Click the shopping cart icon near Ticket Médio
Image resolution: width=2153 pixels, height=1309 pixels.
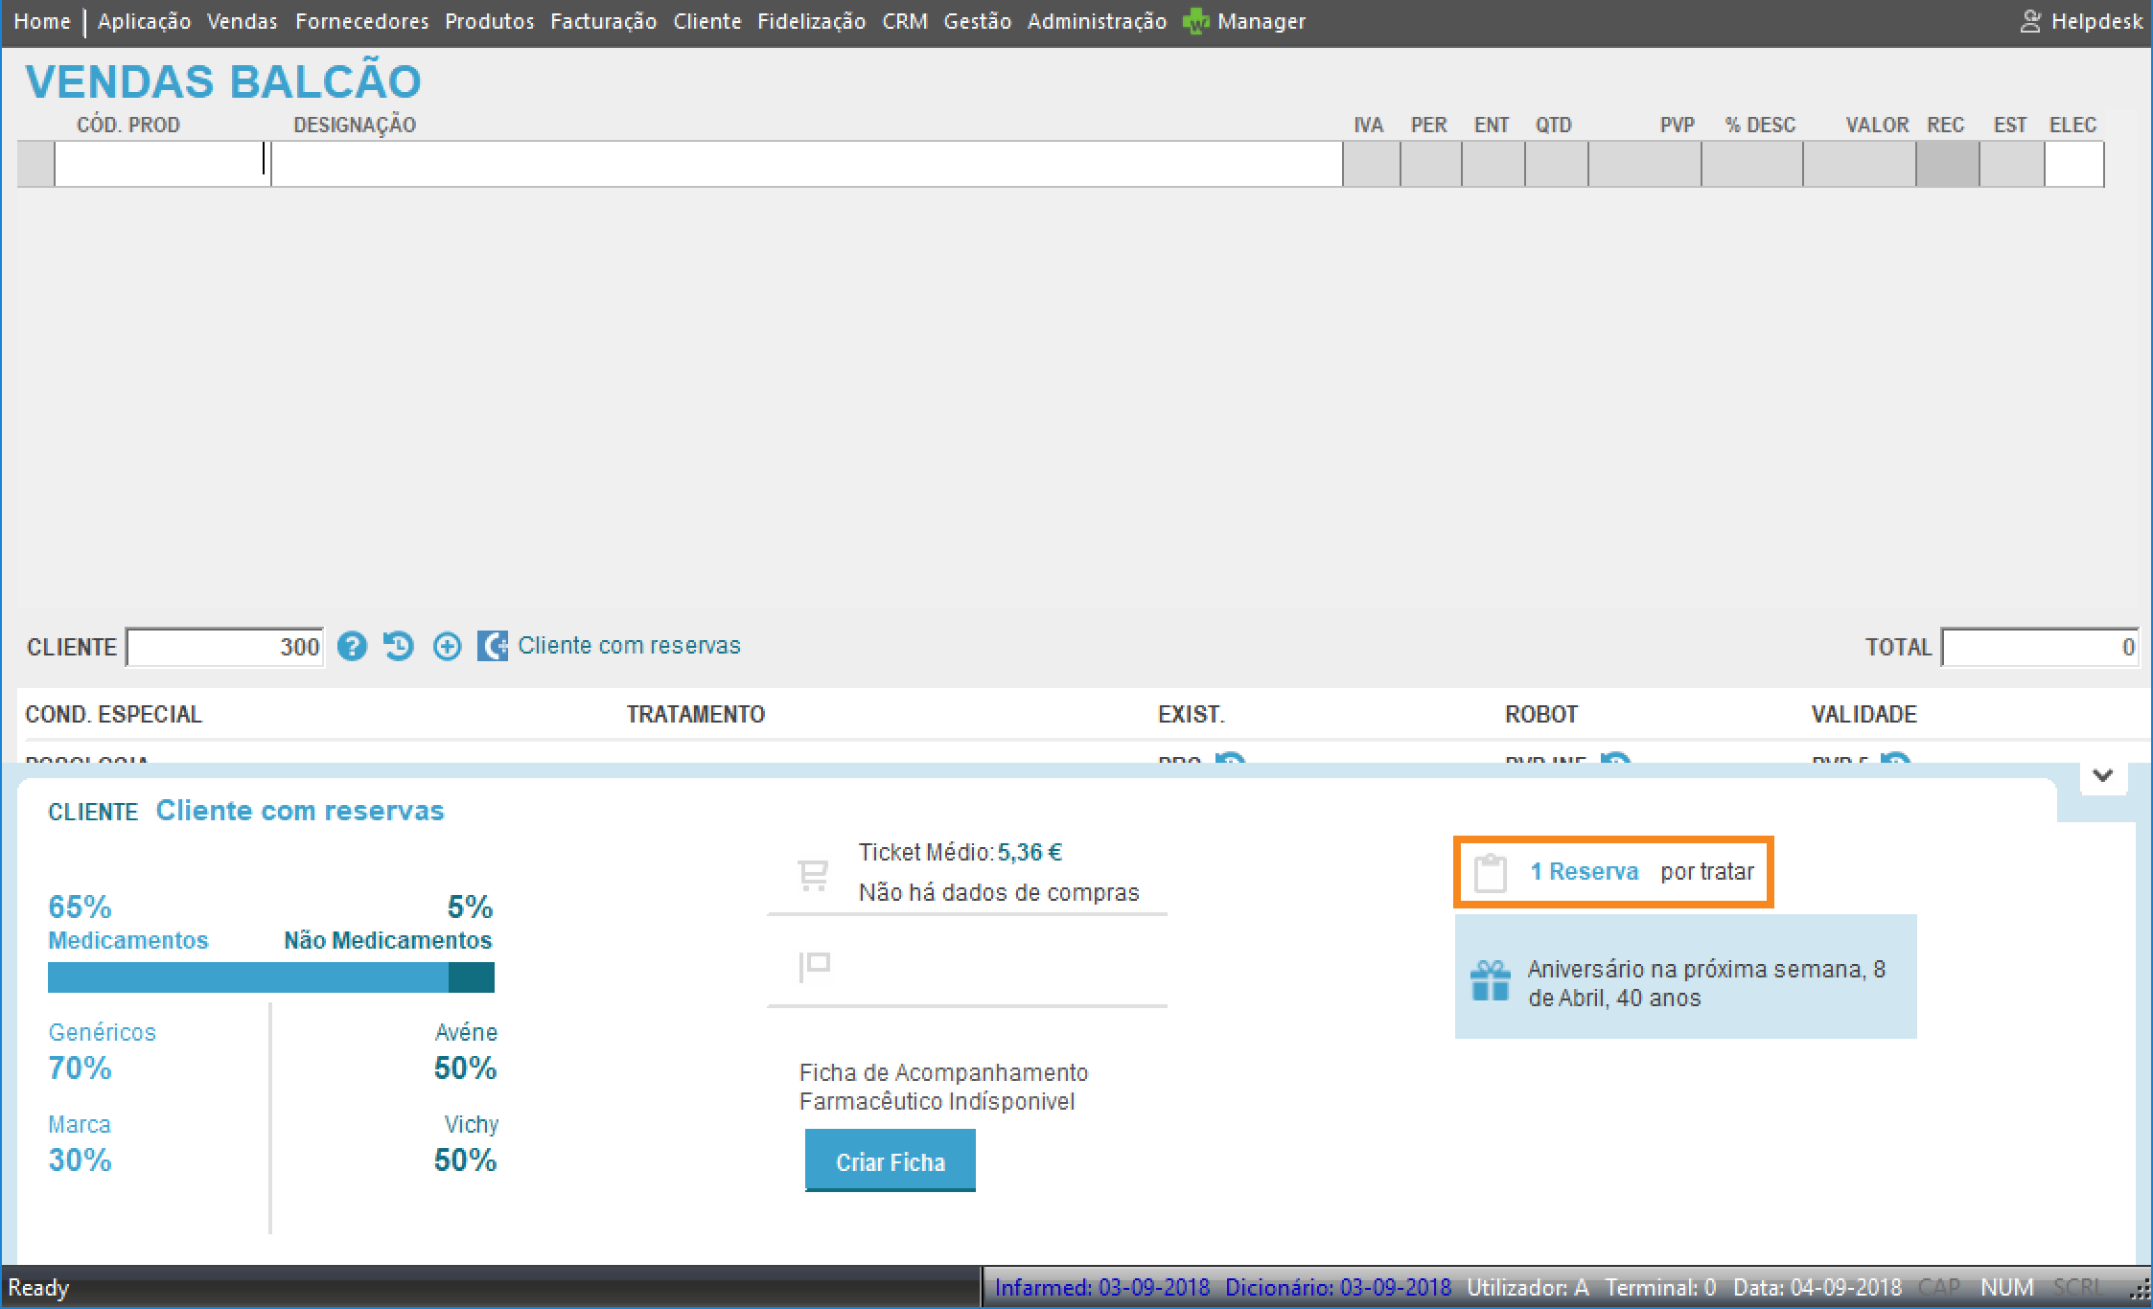tap(813, 874)
